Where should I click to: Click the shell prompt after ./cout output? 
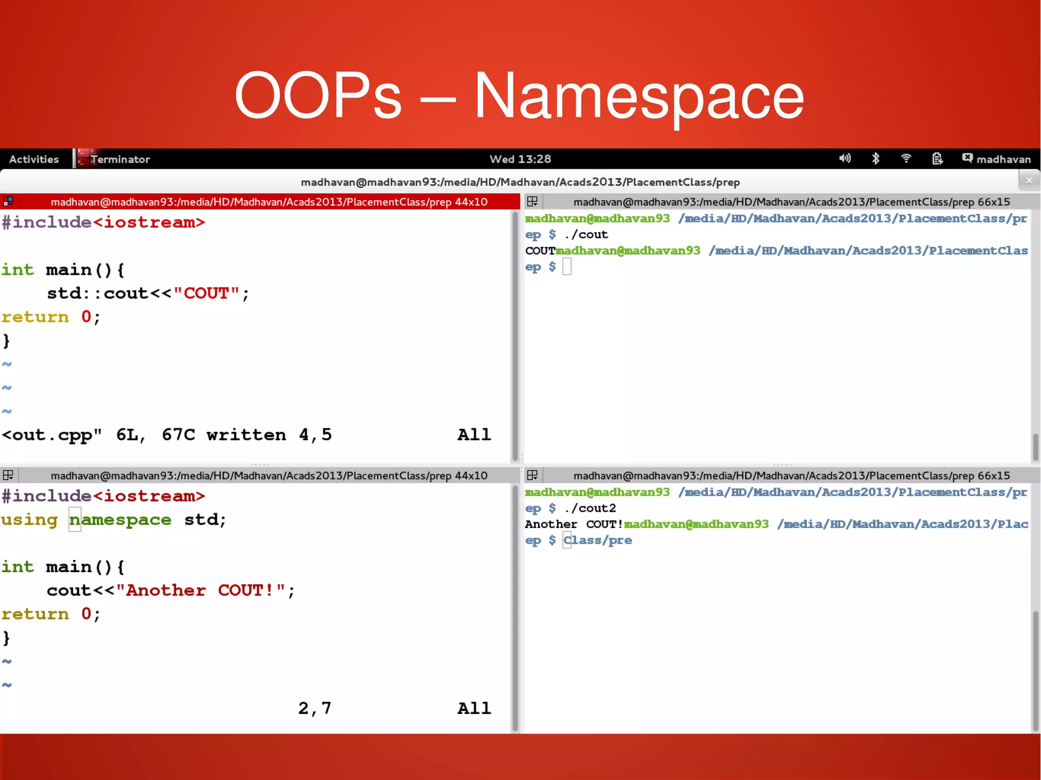tap(567, 267)
